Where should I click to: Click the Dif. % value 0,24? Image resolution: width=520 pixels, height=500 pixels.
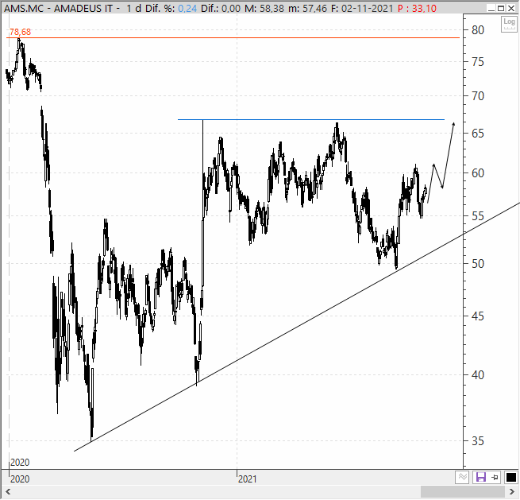click(x=187, y=8)
